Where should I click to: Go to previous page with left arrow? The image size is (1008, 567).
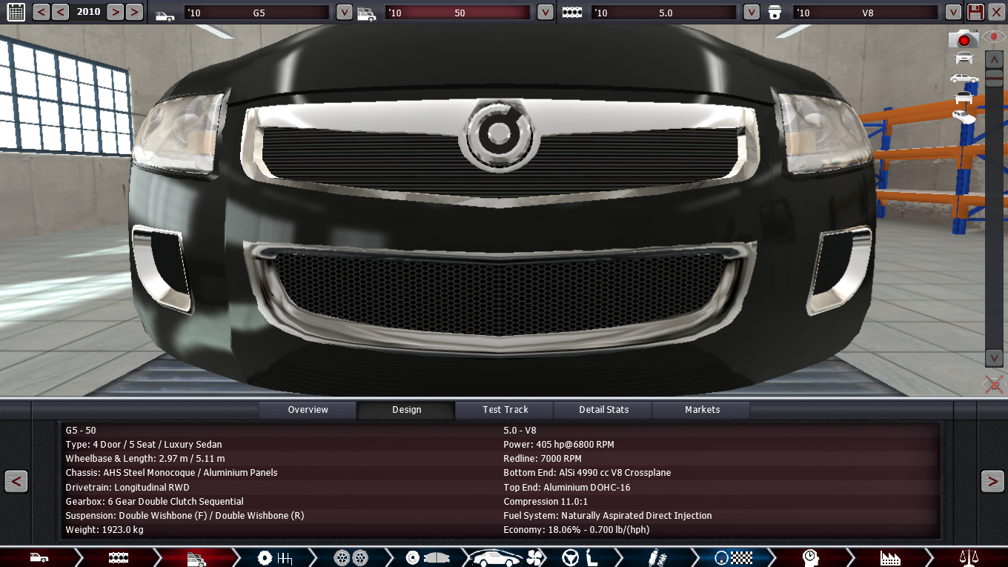pos(16,481)
